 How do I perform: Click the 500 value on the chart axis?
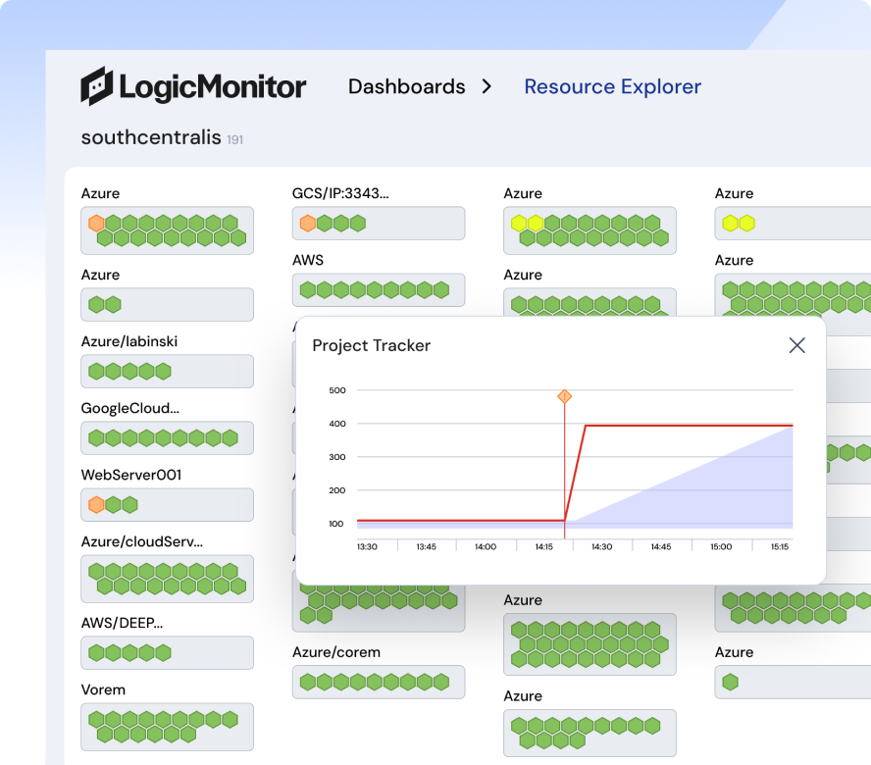point(337,390)
